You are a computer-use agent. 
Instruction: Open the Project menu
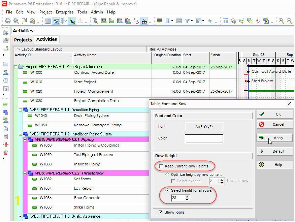(x=45, y=12)
